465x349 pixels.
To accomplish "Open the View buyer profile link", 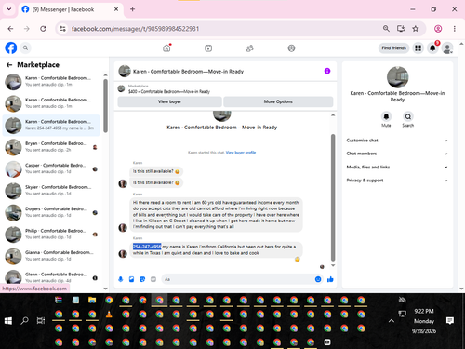I will coord(241,153).
